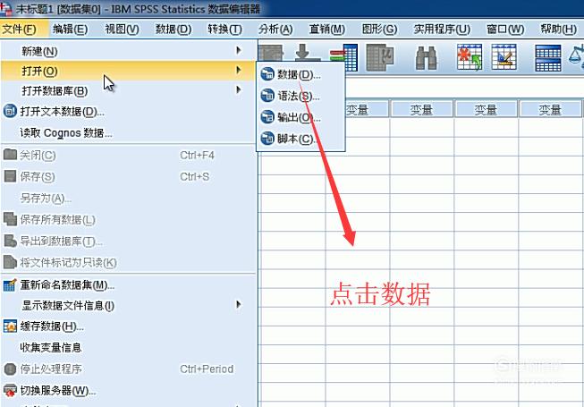Expand the 打开(O) submenu arrow
The height and width of the screenshot is (407, 584).
tap(239, 70)
